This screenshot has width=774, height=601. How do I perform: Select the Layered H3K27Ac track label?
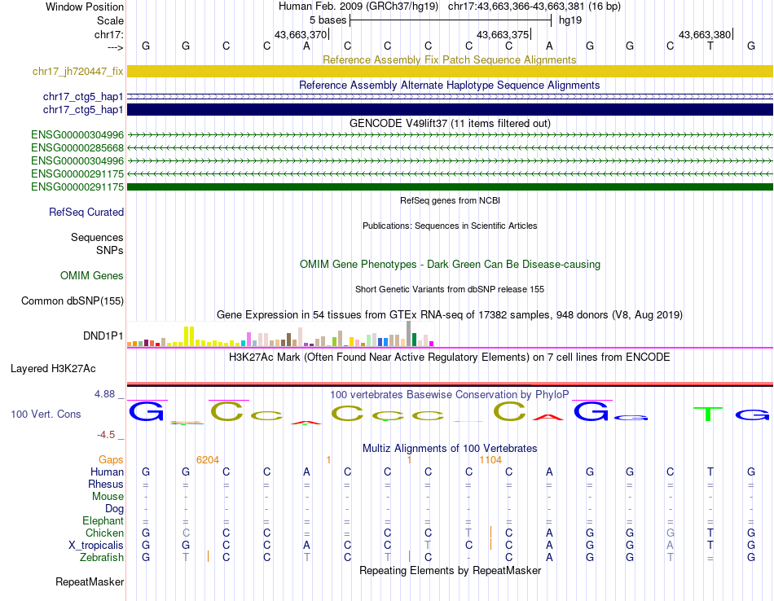click(x=53, y=369)
